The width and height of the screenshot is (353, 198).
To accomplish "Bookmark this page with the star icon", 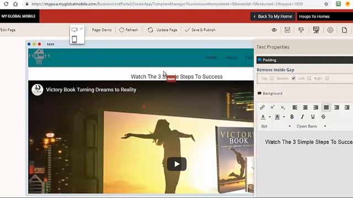I will pos(326,4).
